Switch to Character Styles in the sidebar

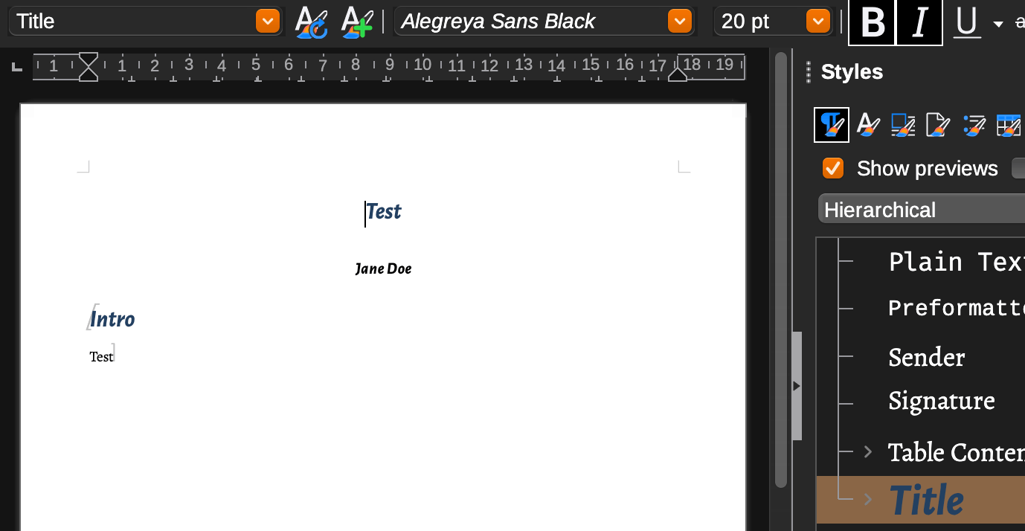pyautogui.click(x=867, y=125)
